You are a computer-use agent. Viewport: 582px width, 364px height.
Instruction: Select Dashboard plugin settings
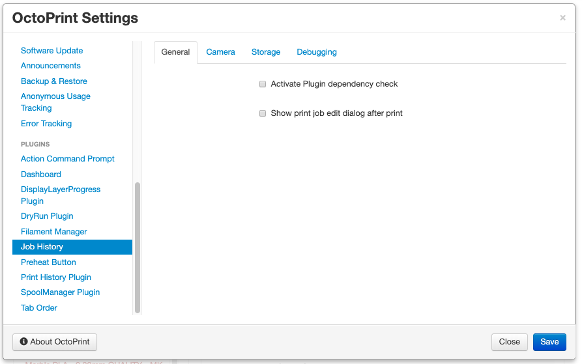[x=41, y=175]
